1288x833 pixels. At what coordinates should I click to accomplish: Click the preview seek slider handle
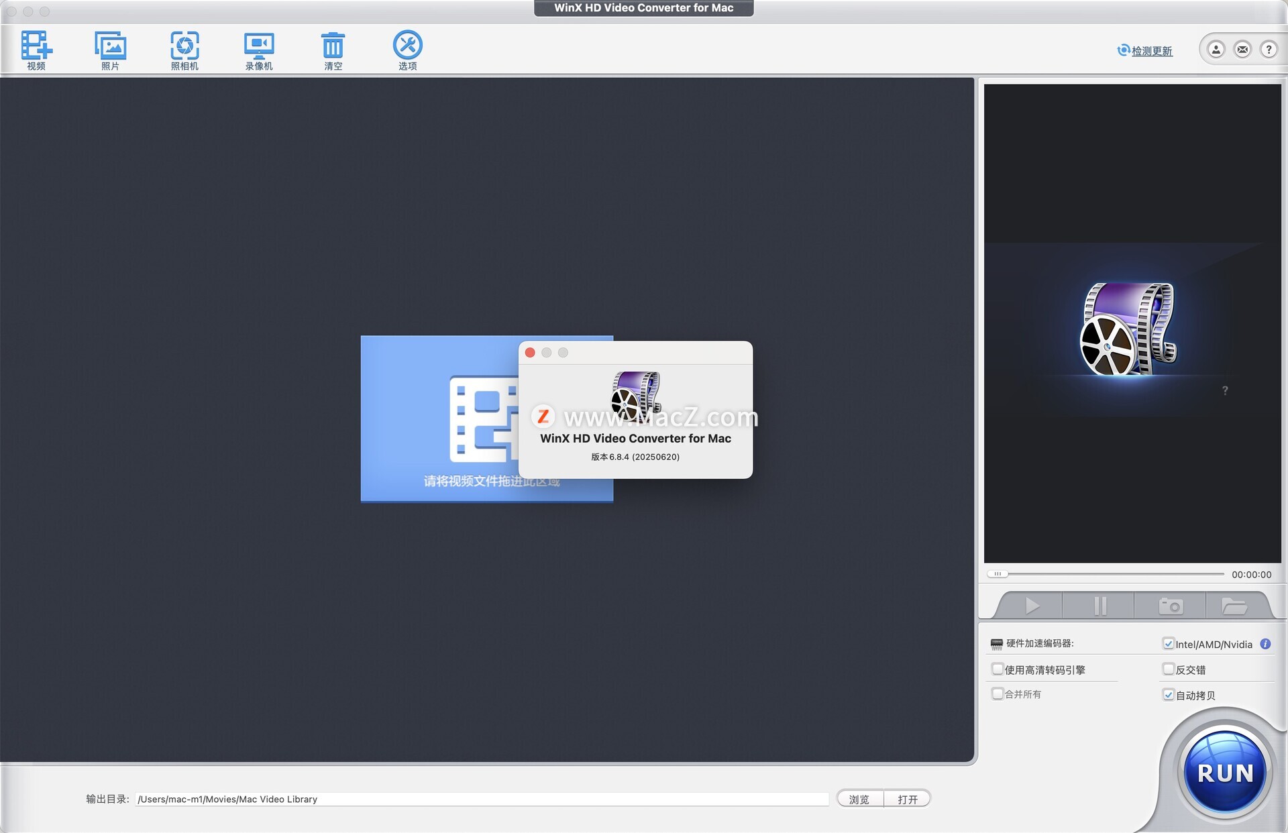tap(998, 574)
